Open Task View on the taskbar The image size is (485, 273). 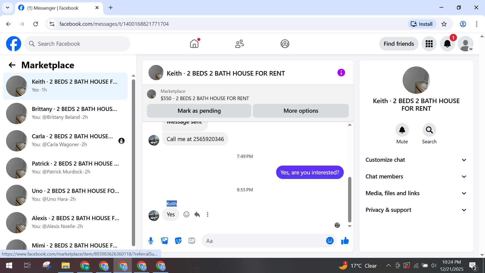[x=27, y=265]
